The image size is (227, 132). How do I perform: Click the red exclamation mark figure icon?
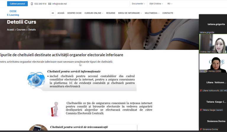tap(55, 109)
